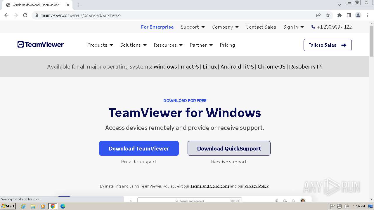Open Terms and Conditions link
This screenshot has height=210, width=374.
pos(210,186)
